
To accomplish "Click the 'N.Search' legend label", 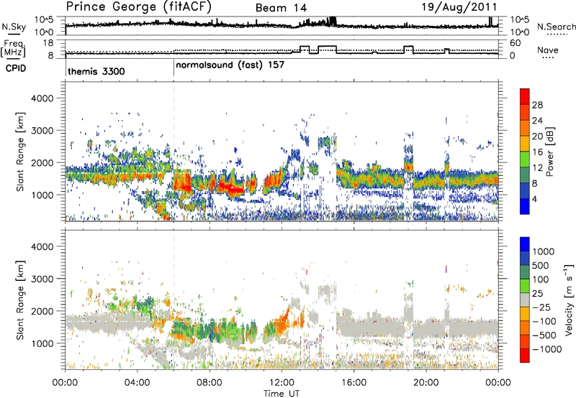I will pos(556,27).
